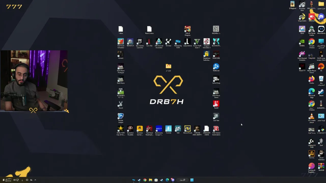Launch Microsoft Edge desktop shortcut
Viewport: 326px width, 183px height.
click(311, 93)
